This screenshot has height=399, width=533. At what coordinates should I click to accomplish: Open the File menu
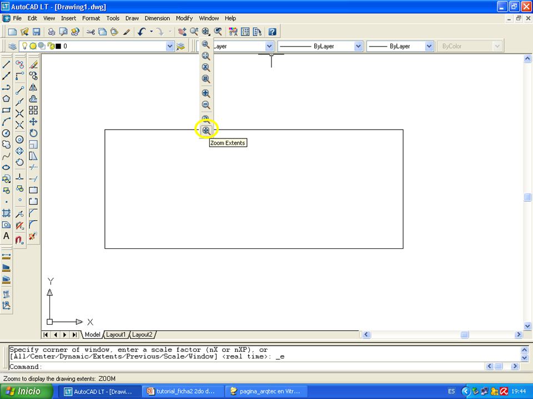17,18
